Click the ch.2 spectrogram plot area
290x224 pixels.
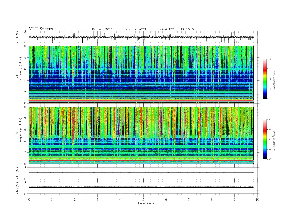click(x=141, y=135)
